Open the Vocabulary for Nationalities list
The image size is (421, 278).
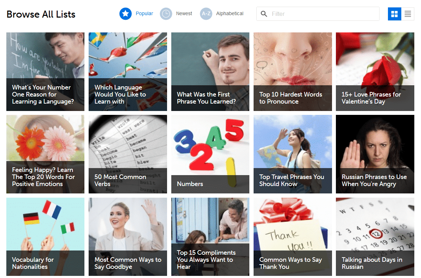45,236
